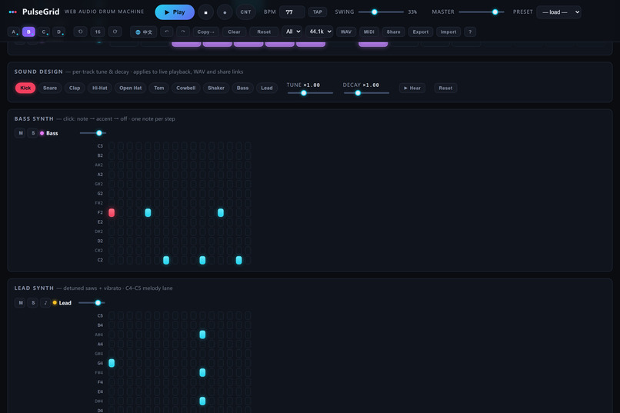Switch to pattern D
Viewport: 620px width, 413px height.
point(59,32)
